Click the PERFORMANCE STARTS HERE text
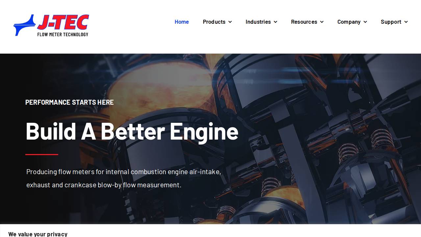The width and height of the screenshot is (421, 237). pyautogui.click(x=69, y=102)
